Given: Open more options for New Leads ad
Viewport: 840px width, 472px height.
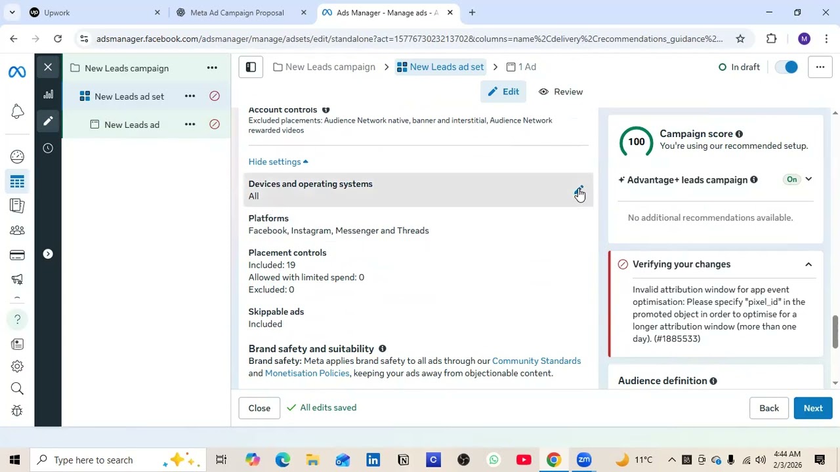Looking at the screenshot, I should coord(190,124).
